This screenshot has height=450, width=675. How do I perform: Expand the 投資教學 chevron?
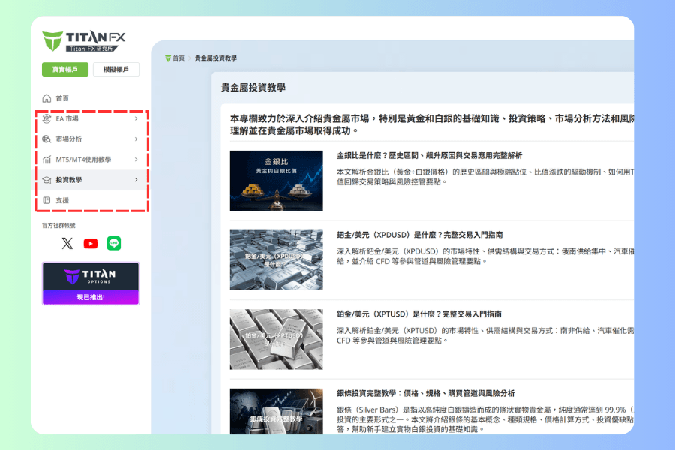[x=136, y=180]
